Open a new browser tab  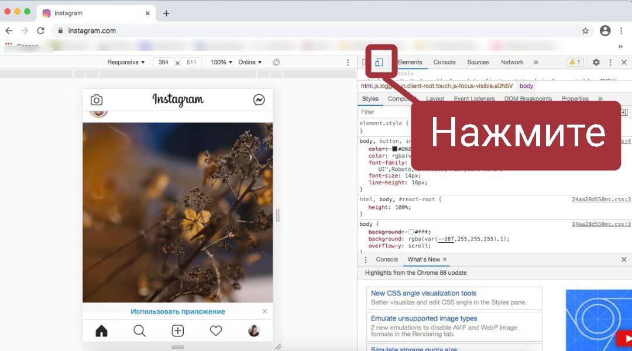166,13
